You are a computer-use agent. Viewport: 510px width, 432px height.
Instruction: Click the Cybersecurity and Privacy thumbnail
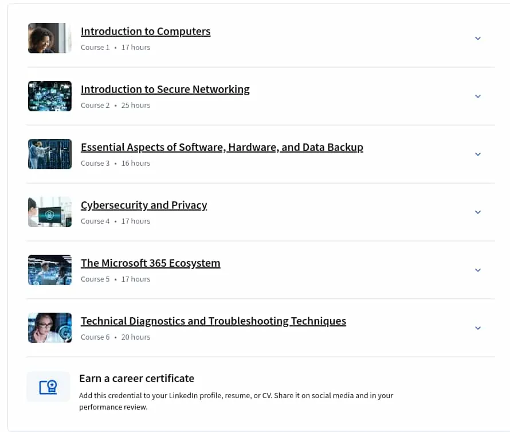50,212
